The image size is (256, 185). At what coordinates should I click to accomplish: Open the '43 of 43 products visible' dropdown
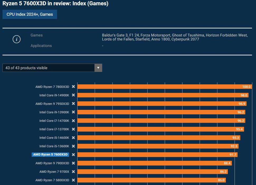point(52,68)
